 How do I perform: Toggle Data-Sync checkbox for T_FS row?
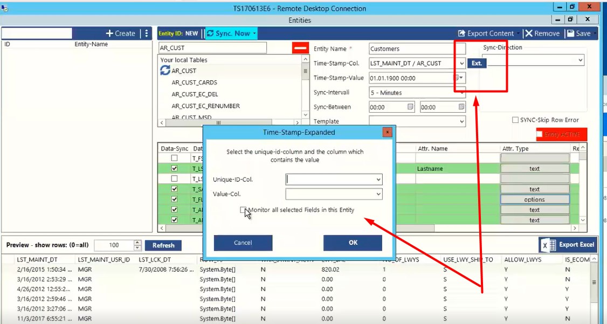[x=174, y=158]
